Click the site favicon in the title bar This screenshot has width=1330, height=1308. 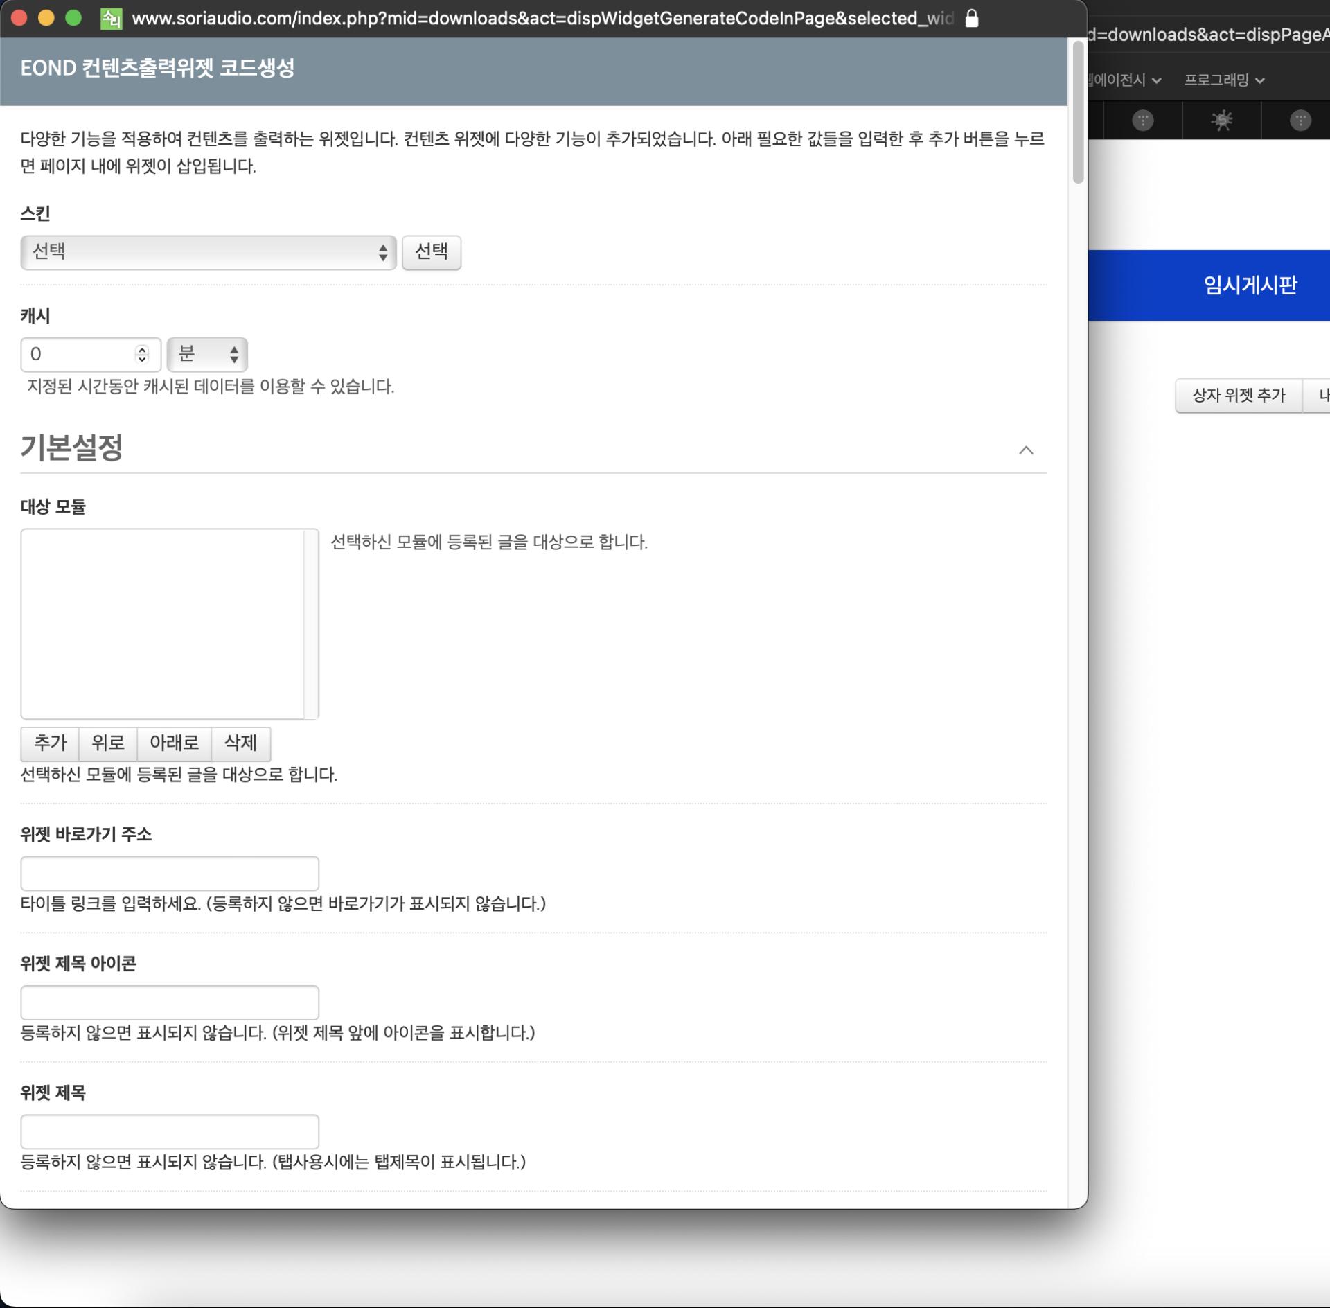click(111, 19)
